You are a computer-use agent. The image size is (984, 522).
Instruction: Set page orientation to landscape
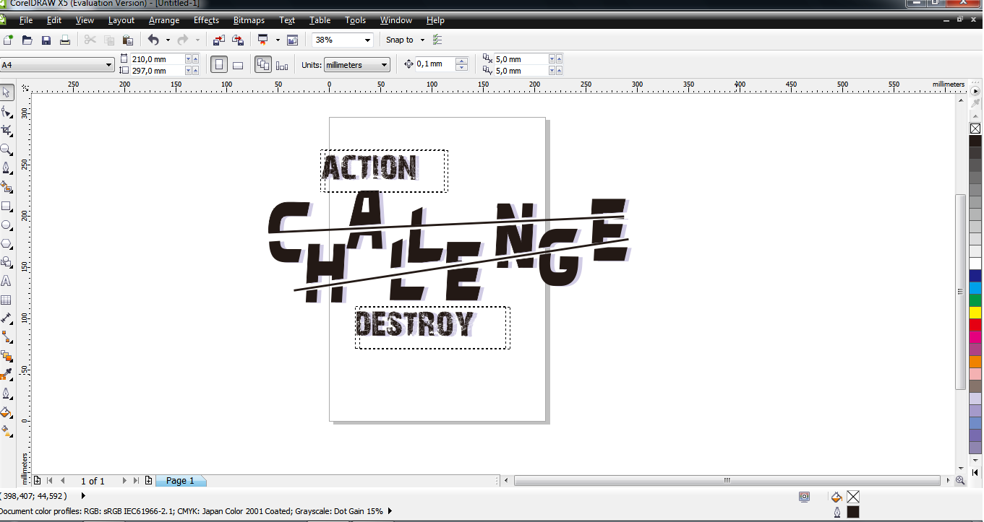pos(237,64)
